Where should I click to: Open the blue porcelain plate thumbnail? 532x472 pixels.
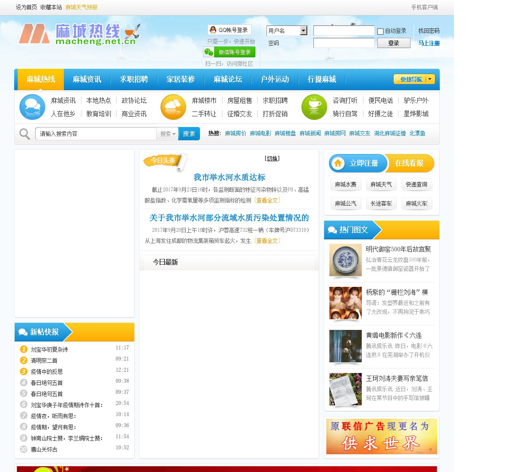point(345,260)
